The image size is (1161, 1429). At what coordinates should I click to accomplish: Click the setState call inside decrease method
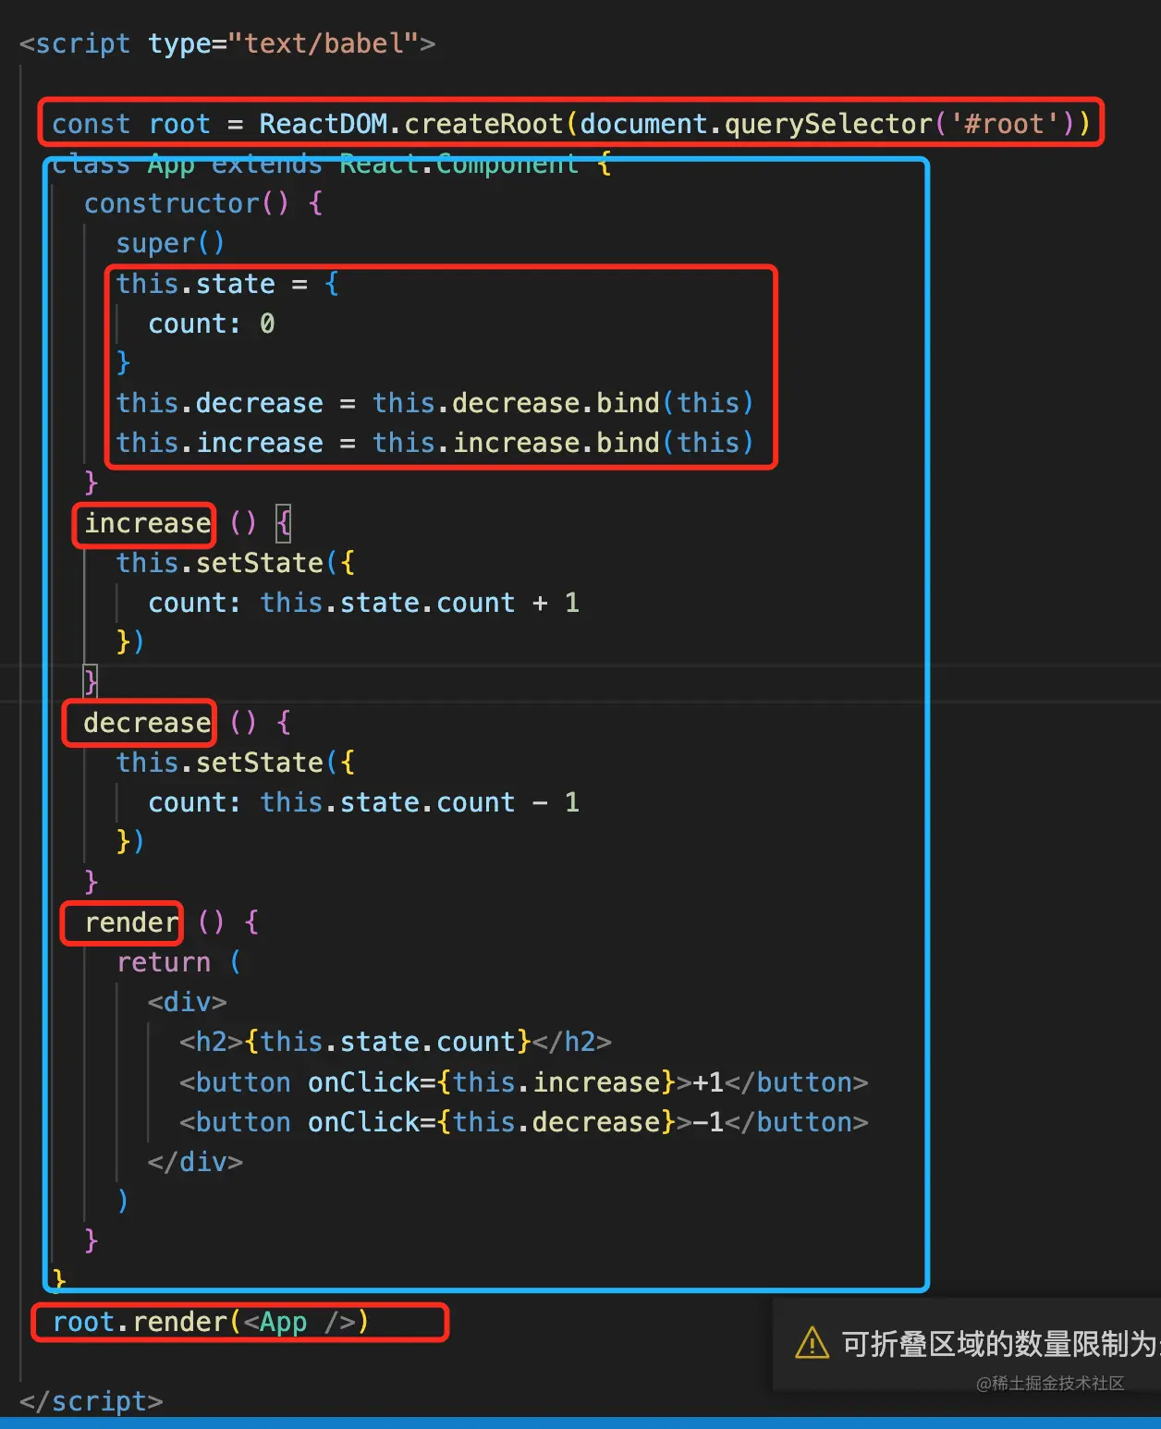pos(235,763)
